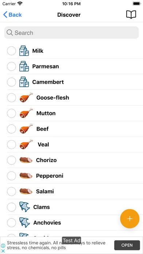Choose the Pepperoni list item
Image resolution: width=143 pixels, height=254 pixels.
(75, 176)
